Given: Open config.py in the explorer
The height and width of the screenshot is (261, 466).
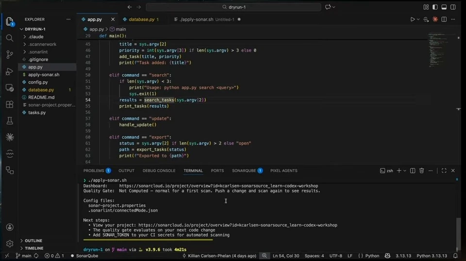Looking at the screenshot, I should [38, 82].
